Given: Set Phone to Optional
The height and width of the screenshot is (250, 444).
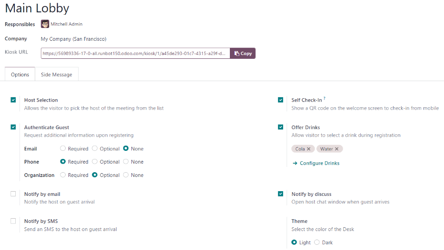Looking at the screenshot, I should point(95,162).
